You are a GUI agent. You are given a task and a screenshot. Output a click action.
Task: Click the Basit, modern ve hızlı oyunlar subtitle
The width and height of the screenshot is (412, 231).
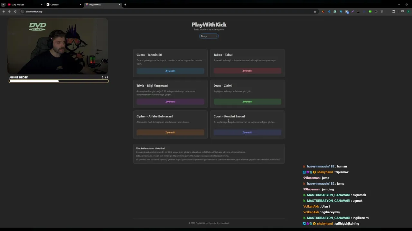tap(209, 30)
